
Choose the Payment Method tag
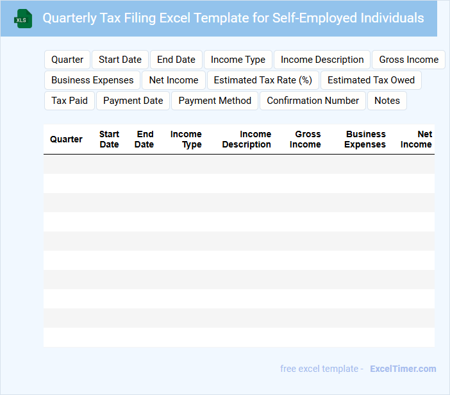pyautogui.click(x=215, y=101)
